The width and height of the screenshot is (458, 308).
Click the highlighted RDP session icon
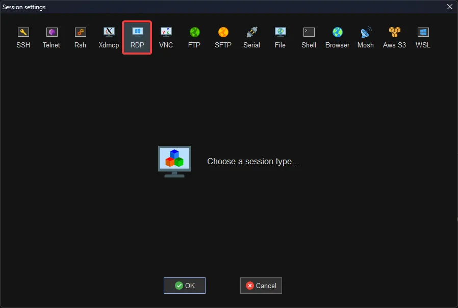tap(137, 37)
